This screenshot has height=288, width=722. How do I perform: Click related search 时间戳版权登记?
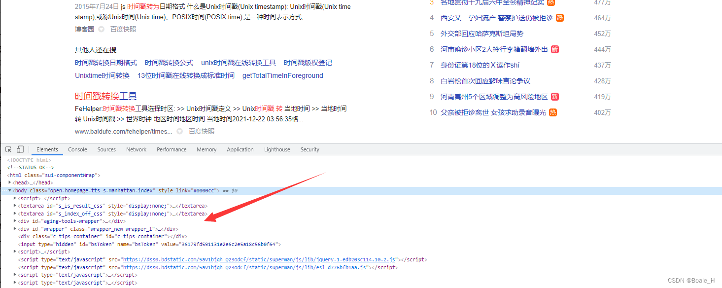pos(308,63)
